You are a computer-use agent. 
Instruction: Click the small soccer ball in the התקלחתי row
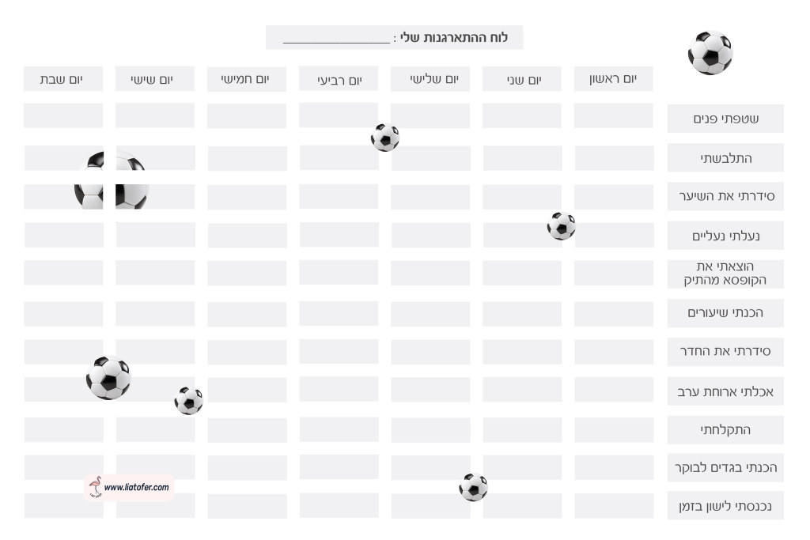188,401
